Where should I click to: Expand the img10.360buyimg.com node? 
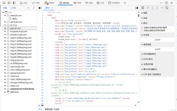(x=5, y=38)
